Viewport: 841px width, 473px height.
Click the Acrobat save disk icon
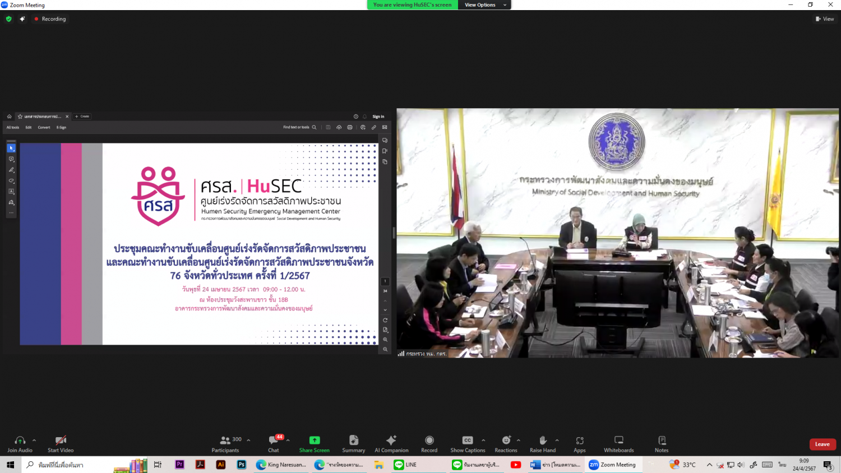[x=328, y=127]
